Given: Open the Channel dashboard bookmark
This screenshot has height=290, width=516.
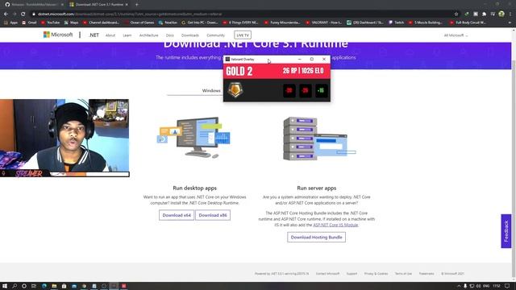Looking at the screenshot, I should (101, 23).
